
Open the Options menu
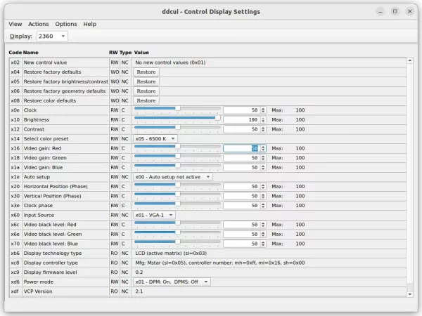click(x=66, y=24)
